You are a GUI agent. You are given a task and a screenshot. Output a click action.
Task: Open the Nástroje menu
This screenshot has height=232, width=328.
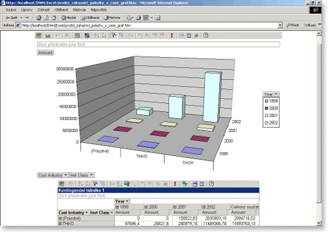(79, 10)
